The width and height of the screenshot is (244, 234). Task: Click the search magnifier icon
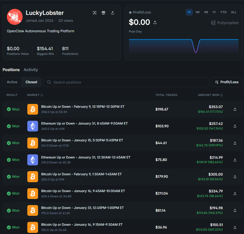pyautogui.click(x=49, y=82)
